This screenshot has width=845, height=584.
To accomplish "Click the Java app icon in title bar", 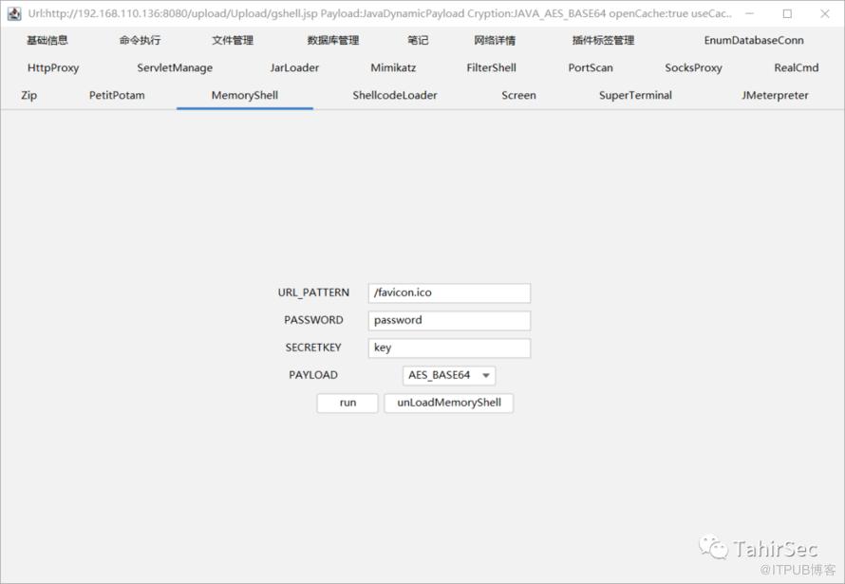I will click(x=14, y=13).
